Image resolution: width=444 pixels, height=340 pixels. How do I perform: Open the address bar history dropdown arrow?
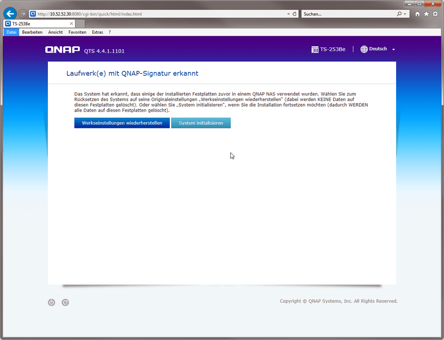[288, 14]
